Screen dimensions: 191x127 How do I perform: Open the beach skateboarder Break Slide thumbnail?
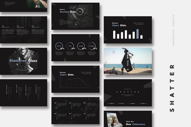pos(128,61)
